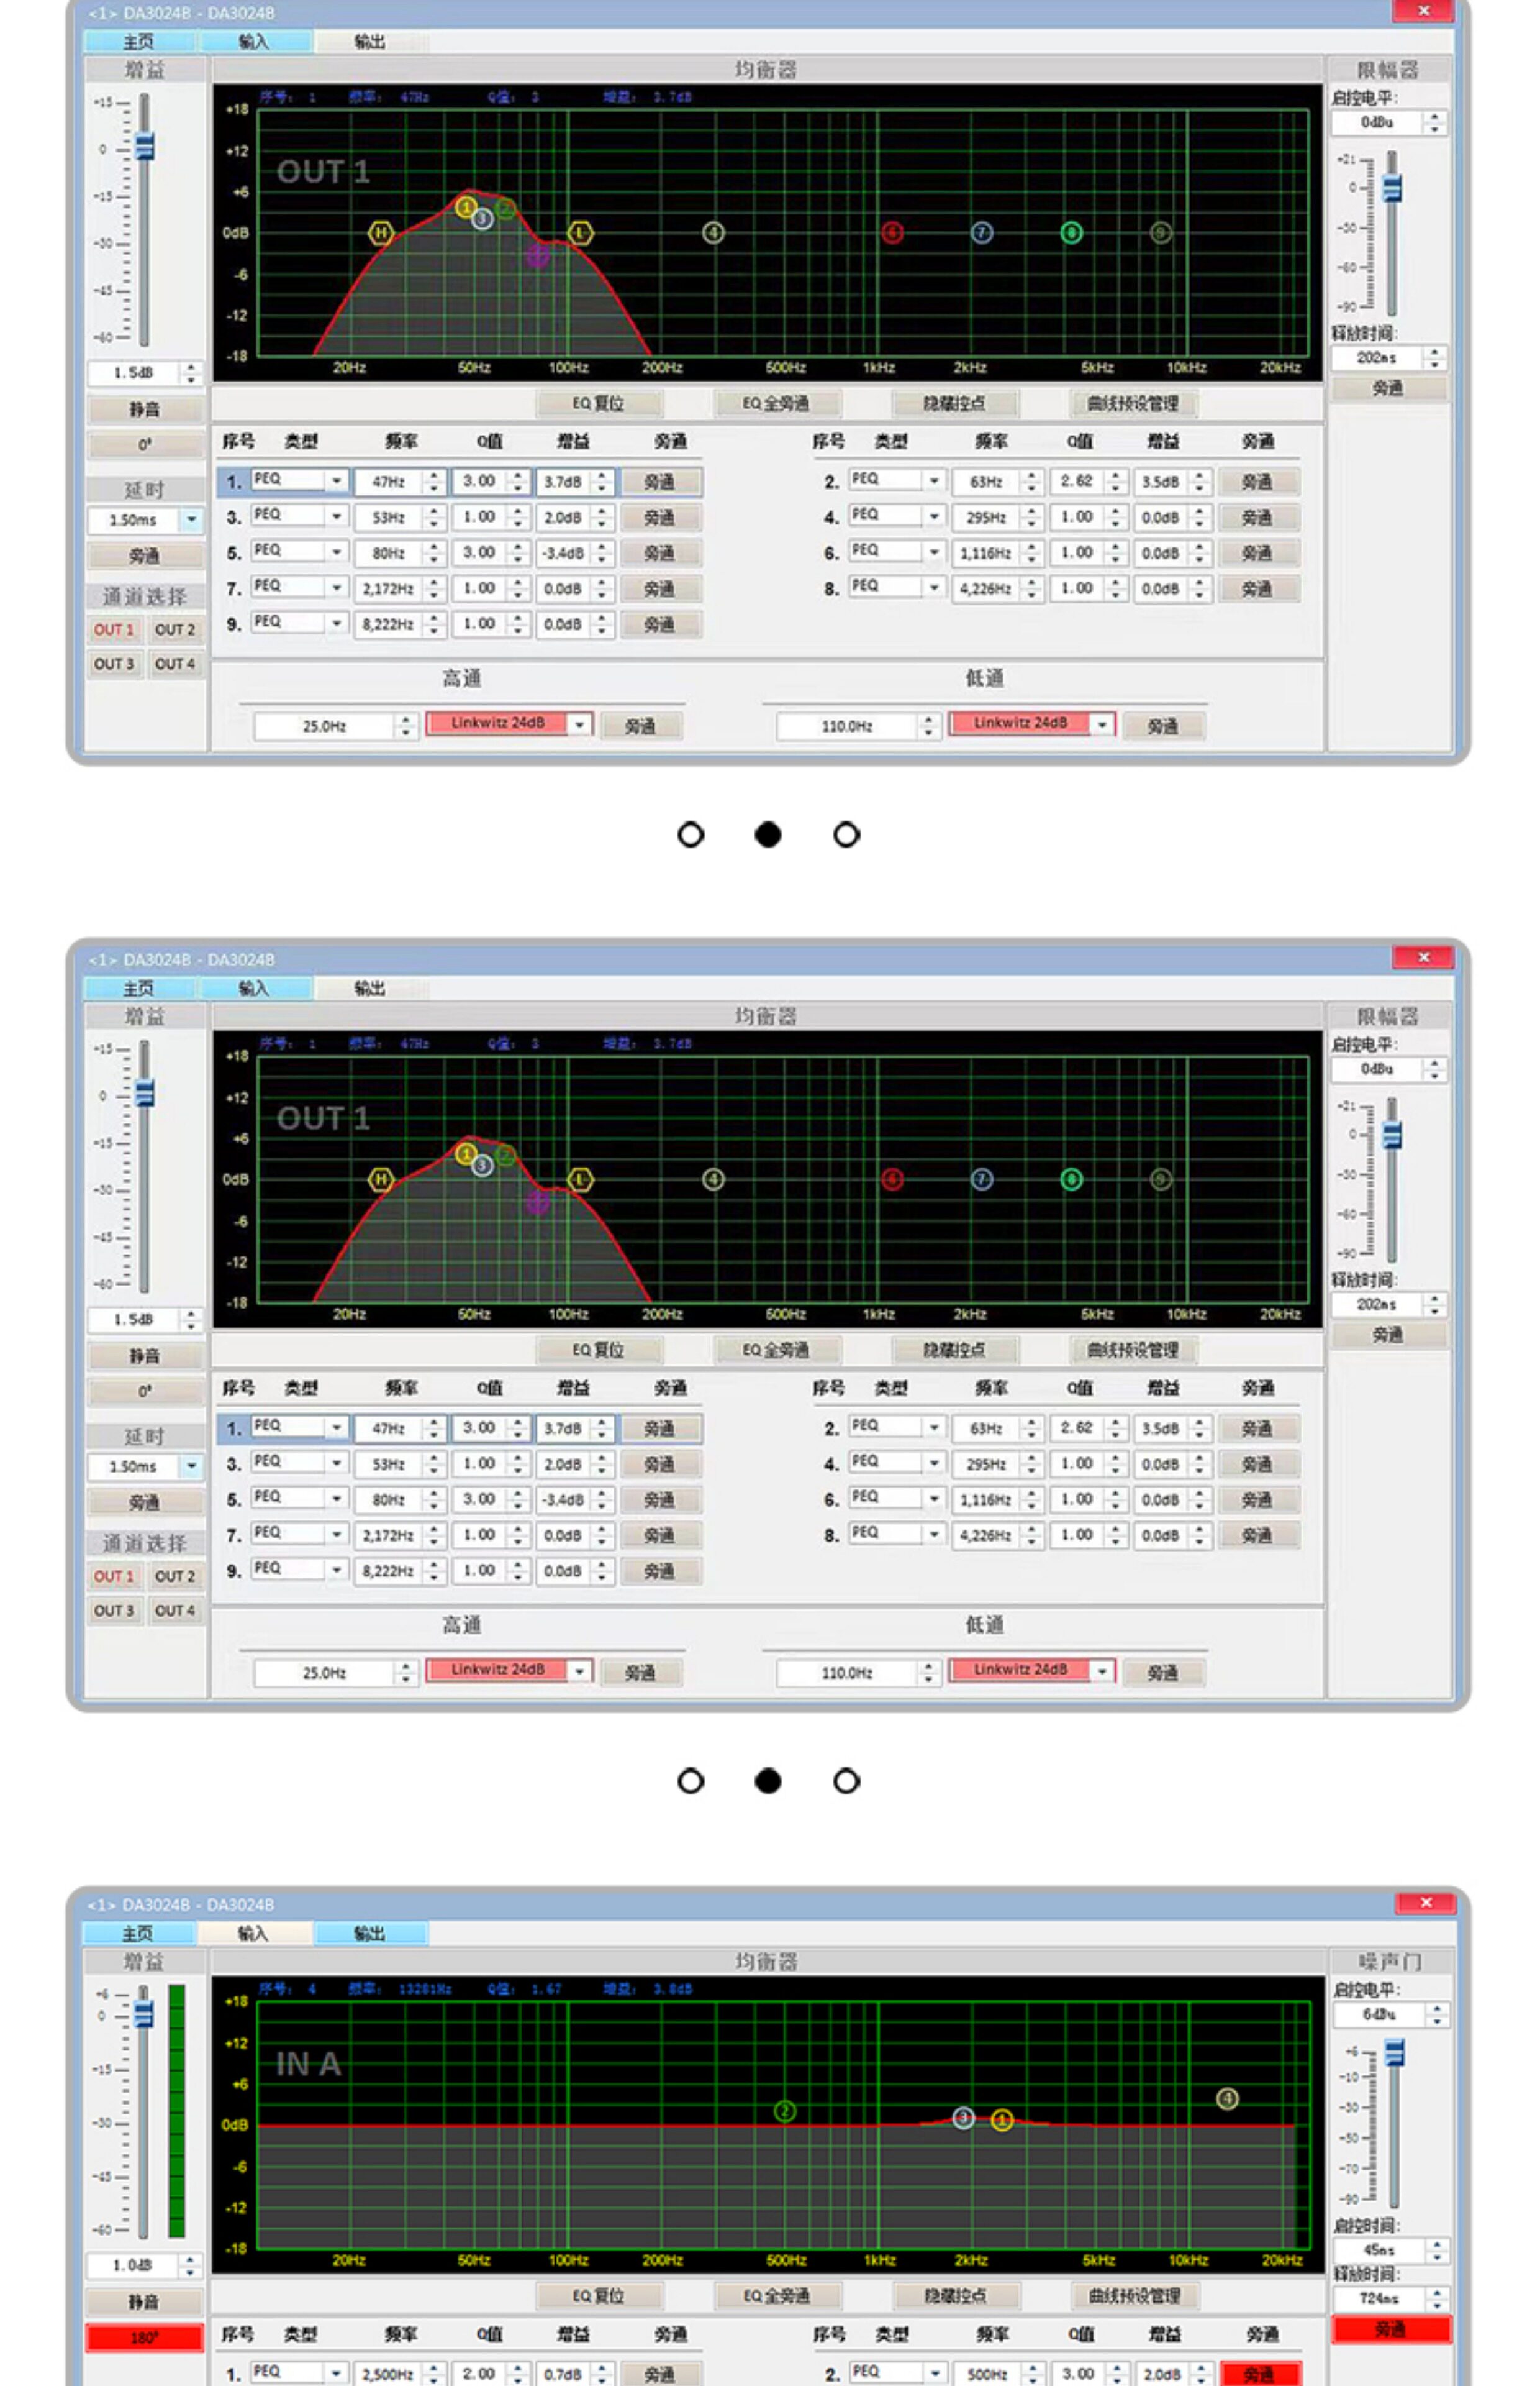The image size is (1540, 2386).
Task: Select the low-pass L node in middle EQ graph
Action: pos(580,1179)
